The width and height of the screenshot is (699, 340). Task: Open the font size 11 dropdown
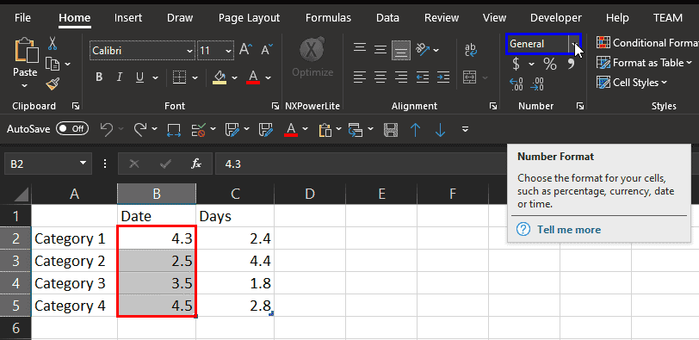[x=229, y=51]
